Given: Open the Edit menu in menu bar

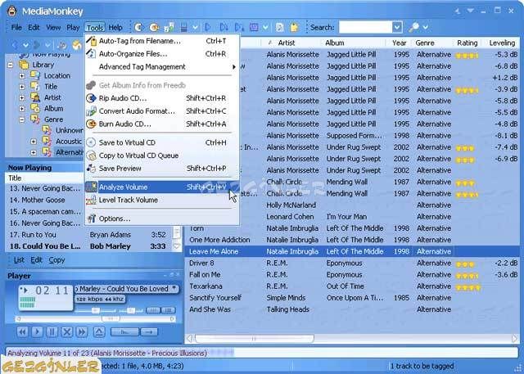Looking at the screenshot, I should pos(34,27).
